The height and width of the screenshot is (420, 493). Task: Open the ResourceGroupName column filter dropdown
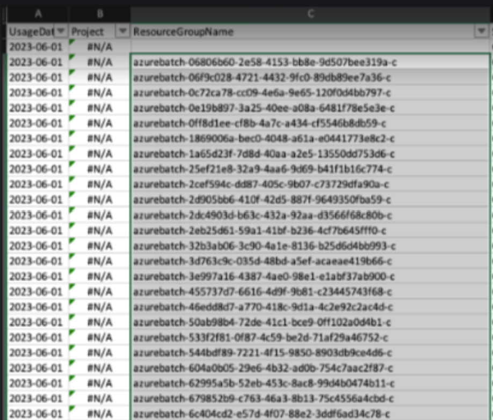click(x=481, y=31)
